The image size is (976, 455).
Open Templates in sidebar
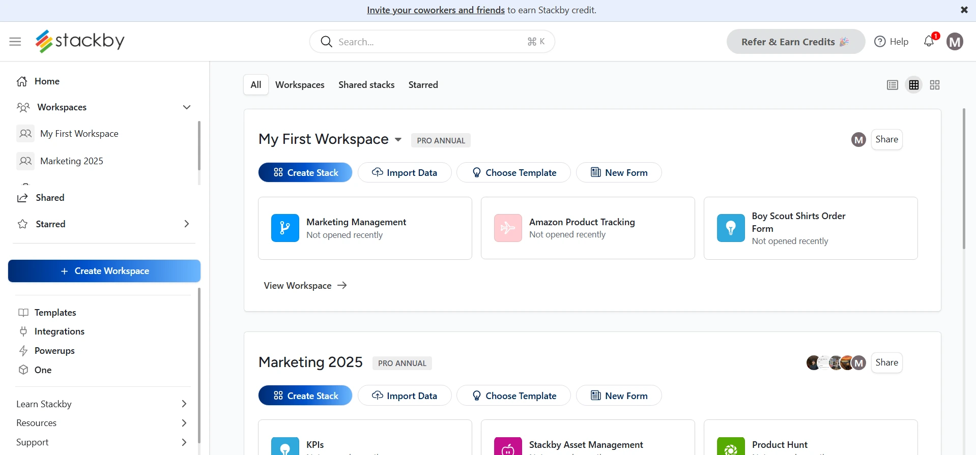[x=55, y=313]
